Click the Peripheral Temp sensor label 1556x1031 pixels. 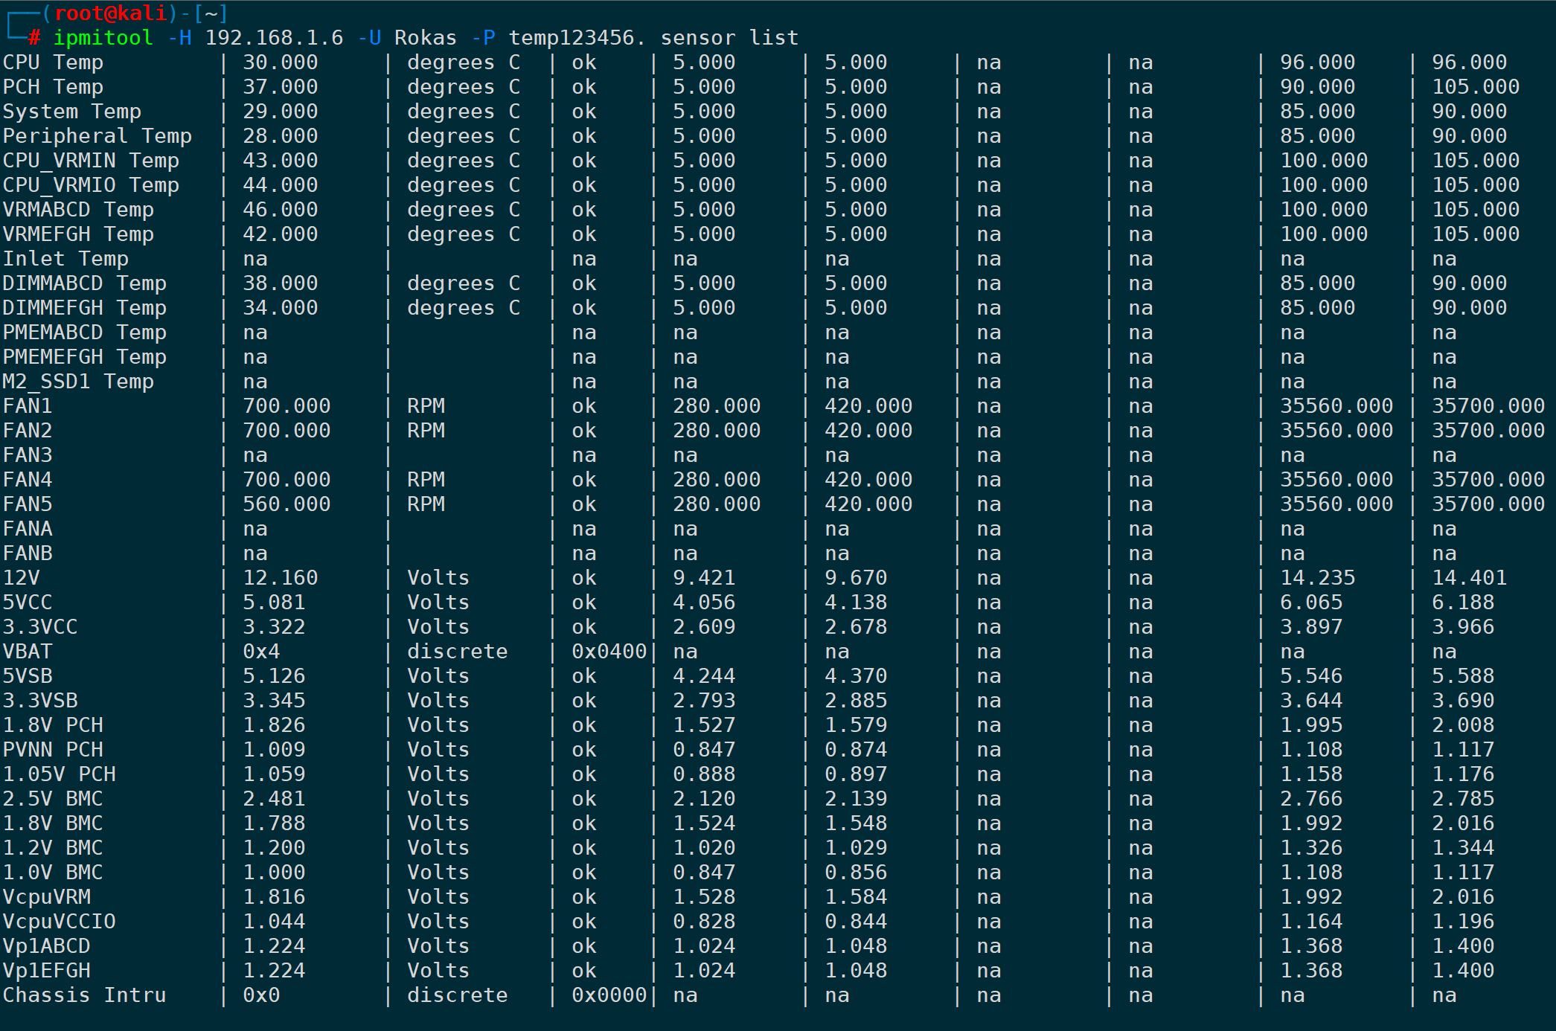(97, 136)
